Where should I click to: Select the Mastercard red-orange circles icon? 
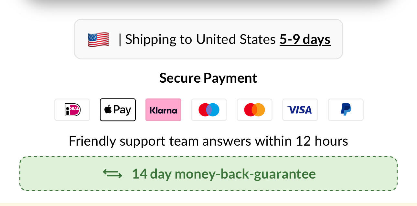point(254,110)
